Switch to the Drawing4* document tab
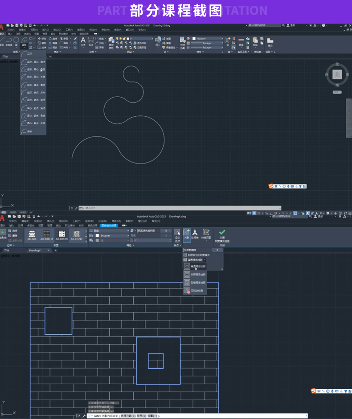The height and width of the screenshot is (419, 352). point(35,251)
